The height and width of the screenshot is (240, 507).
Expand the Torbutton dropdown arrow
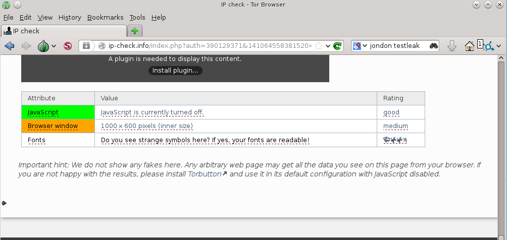(x=54, y=46)
